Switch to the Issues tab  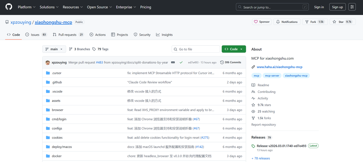36,35
